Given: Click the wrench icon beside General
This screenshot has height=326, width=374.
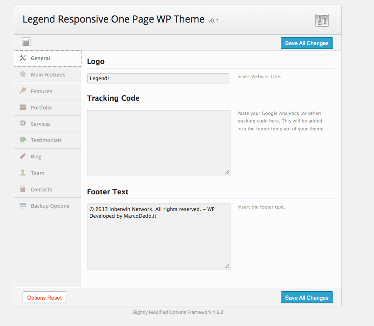Looking at the screenshot, I should (23, 58).
